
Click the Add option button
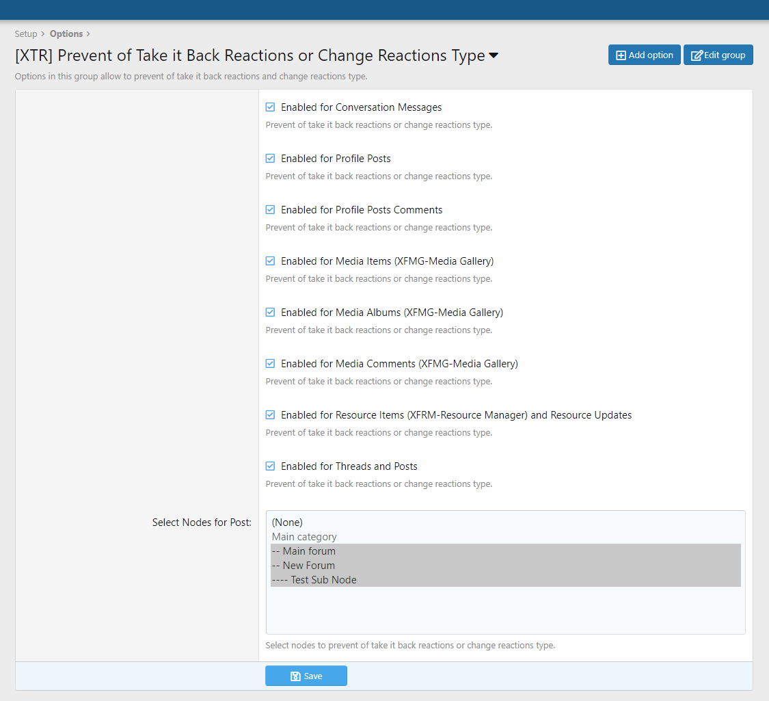[644, 55]
